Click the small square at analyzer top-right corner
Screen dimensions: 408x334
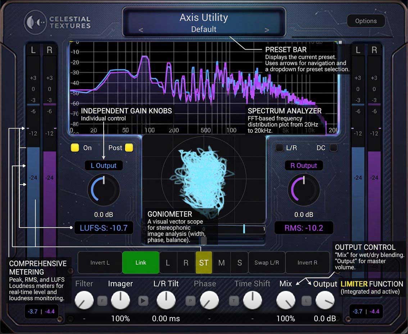tap(340, 42)
